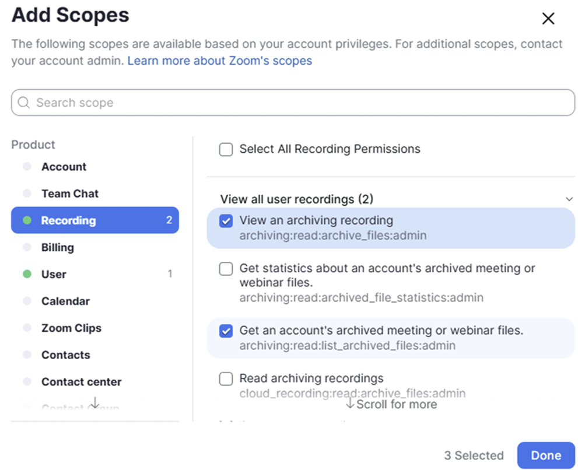This screenshot has width=578, height=470.
Task: Click the down arrow under Contact center
Action: click(95, 403)
